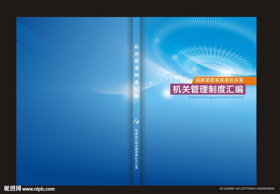Select the orange banner text 国家某某某某某机关某

pyautogui.click(x=219, y=80)
